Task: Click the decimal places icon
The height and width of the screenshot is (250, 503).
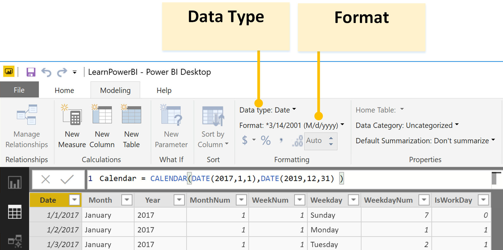Action: click(x=297, y=141)
